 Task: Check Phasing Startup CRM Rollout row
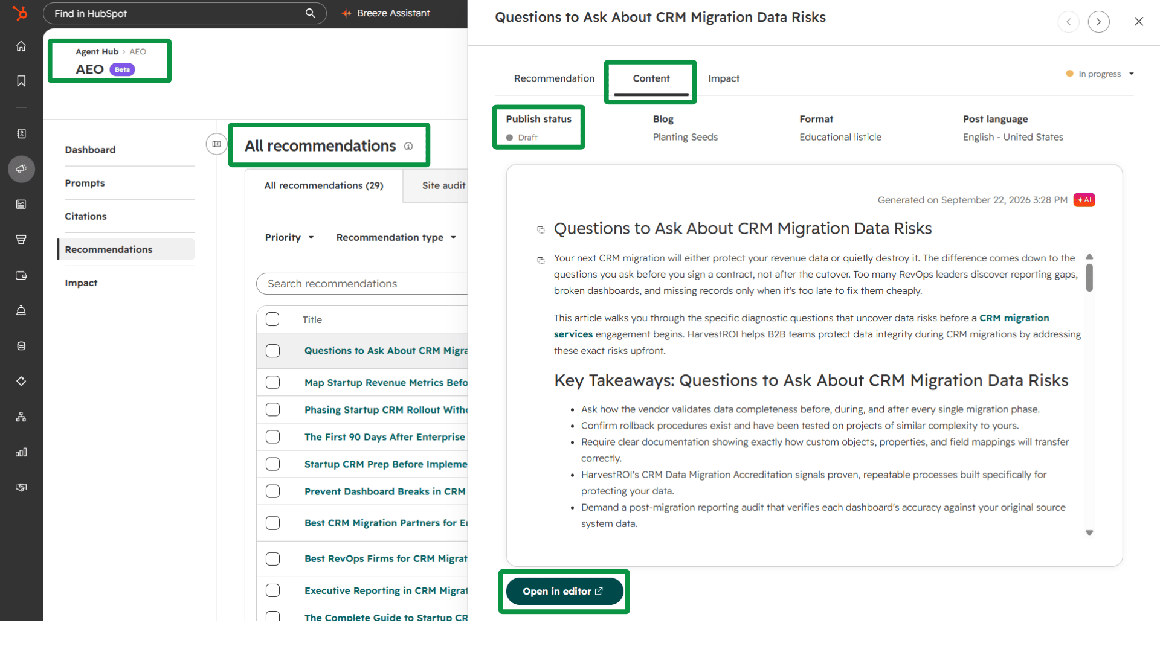272,409
